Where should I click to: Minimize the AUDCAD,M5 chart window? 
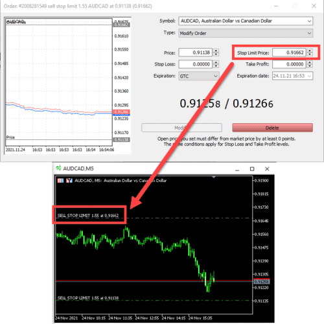[x=237, y=170]
